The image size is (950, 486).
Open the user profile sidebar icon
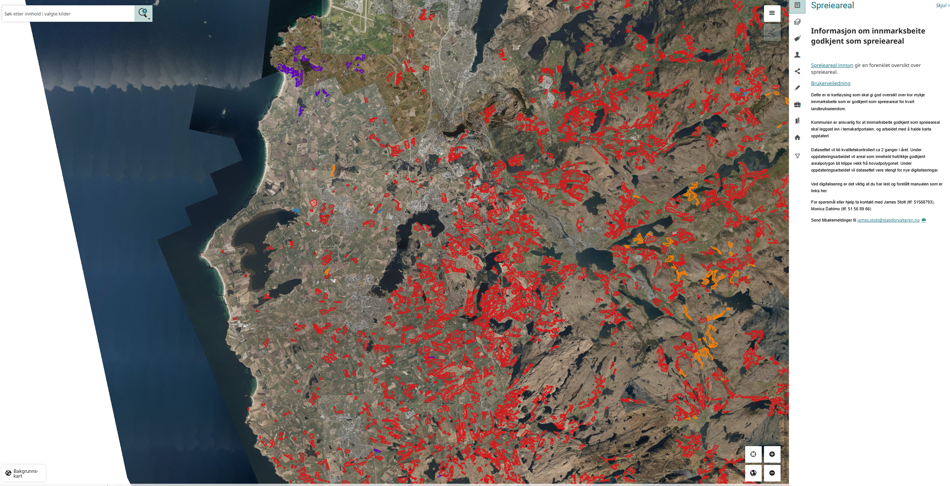pyautogui.click(x=797, y=55)
